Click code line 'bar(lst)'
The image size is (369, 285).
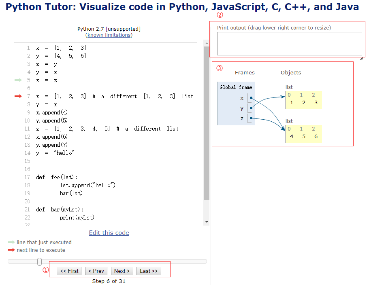(x=71, y=193)
